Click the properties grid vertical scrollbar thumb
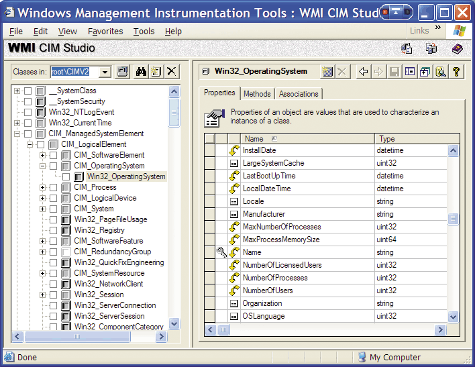This screenshot has height=367, width=475. (x=453, y=219)
